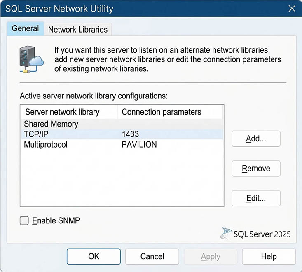Select the TCP/IP library row
The width and height of the screenshot is (302, 272).
[122, 134]
